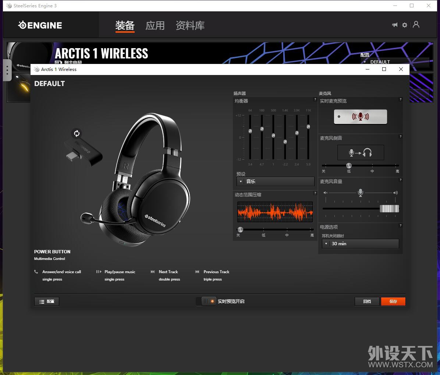Click the 回档 revert button

tap(367, 301)
